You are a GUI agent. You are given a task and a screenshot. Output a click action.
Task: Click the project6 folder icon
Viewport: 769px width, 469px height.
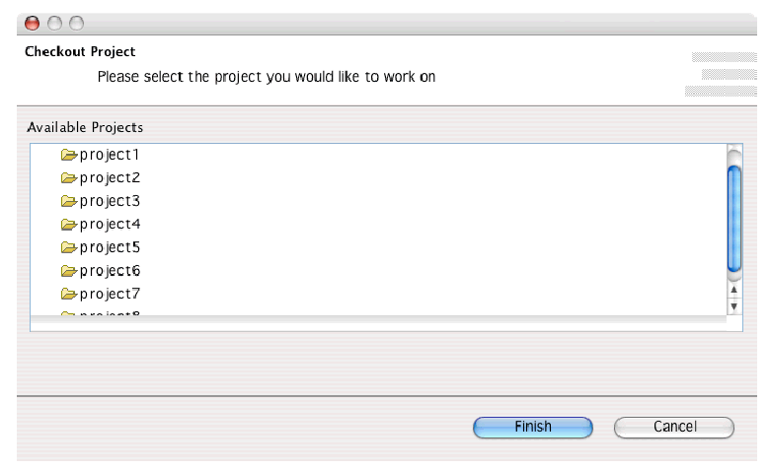(x=69, y=270)
